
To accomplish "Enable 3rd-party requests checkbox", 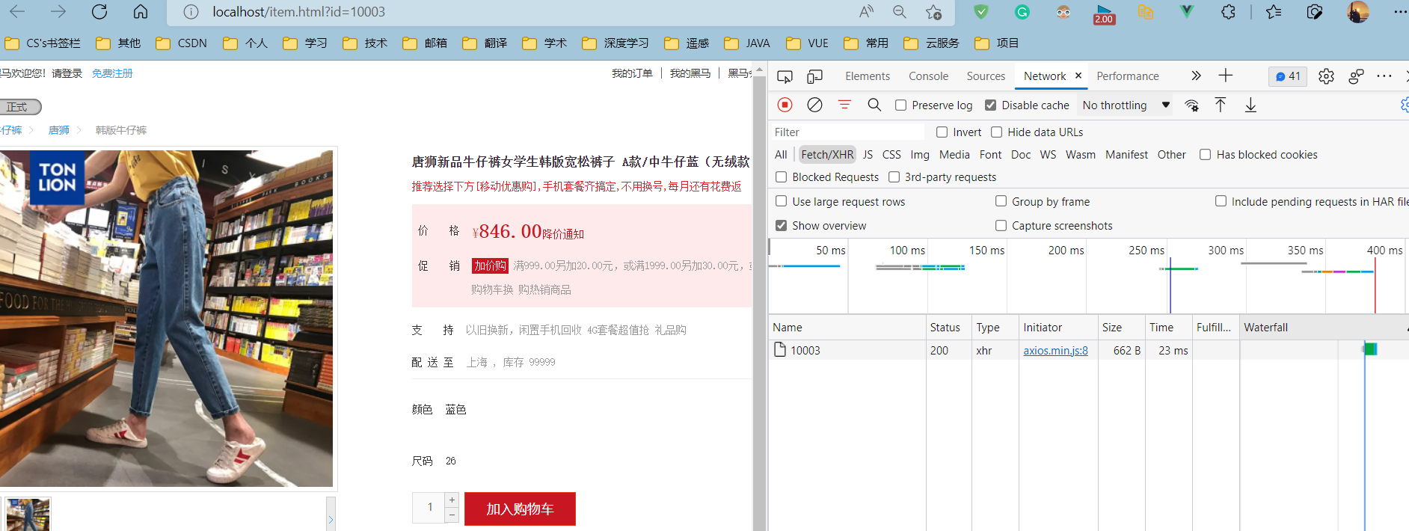I will 894,177.
